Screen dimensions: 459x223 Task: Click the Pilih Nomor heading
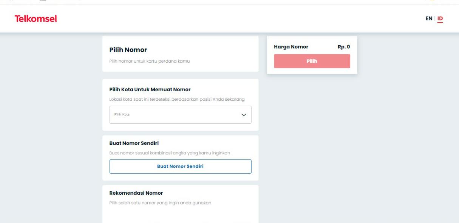tap(128, 50)
